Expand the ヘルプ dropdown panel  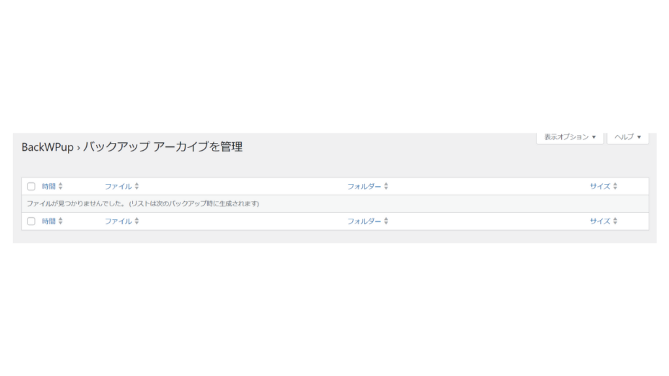click(x=627, y=137)
